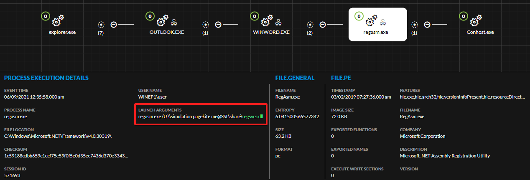This screenshot has width=530, height=180.
Task: Collapse the regasm.exe branch using minus button
Action: (427, 25)
